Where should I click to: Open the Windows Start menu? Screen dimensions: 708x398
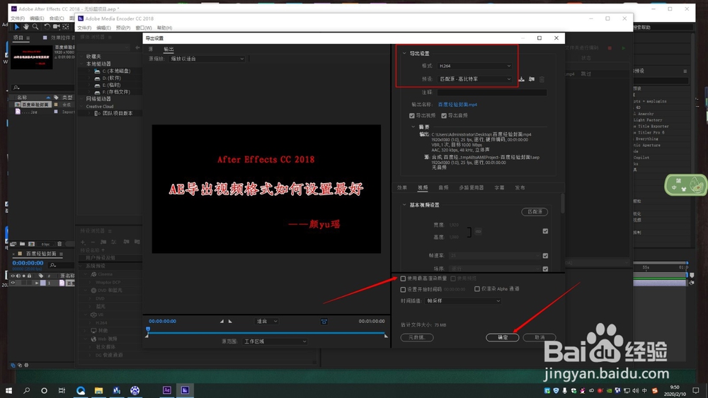tap(8, 390)
